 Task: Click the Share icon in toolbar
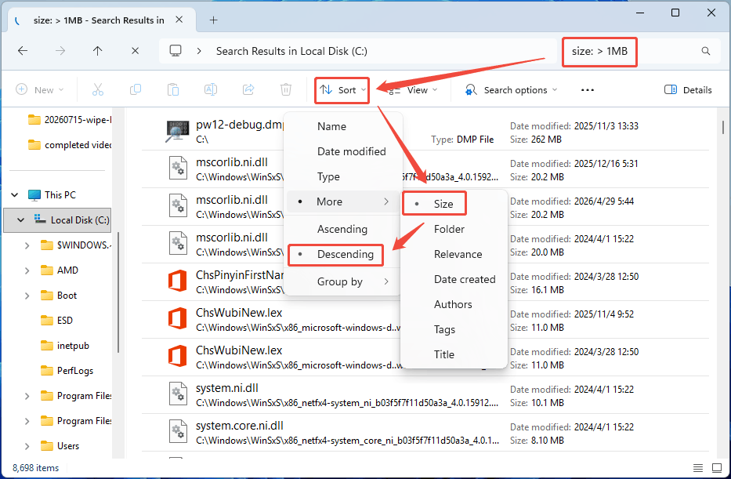248,89
